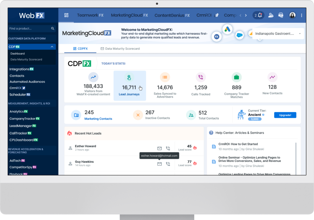
Task: Open LeadManagerFX in sidebar
Action: 23,126
